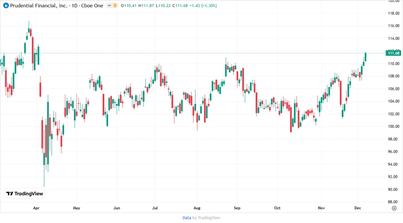Click the 92.00 price axis label
This screenshot has height=223, width=403.
[x=394, y=177]
